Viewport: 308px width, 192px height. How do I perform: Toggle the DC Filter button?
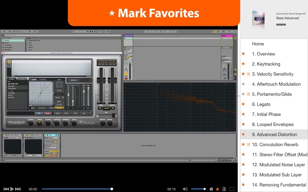59,108
